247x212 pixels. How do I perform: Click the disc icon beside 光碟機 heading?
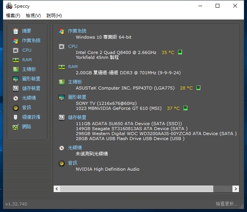click(62, 148)
